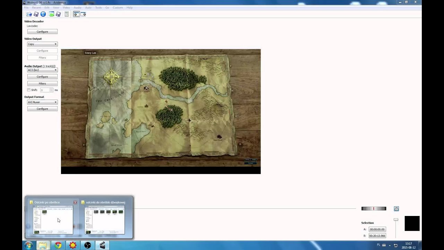The image size is (444, 250).
Task: Click the Selection B time field
Action: pos(377,236)
